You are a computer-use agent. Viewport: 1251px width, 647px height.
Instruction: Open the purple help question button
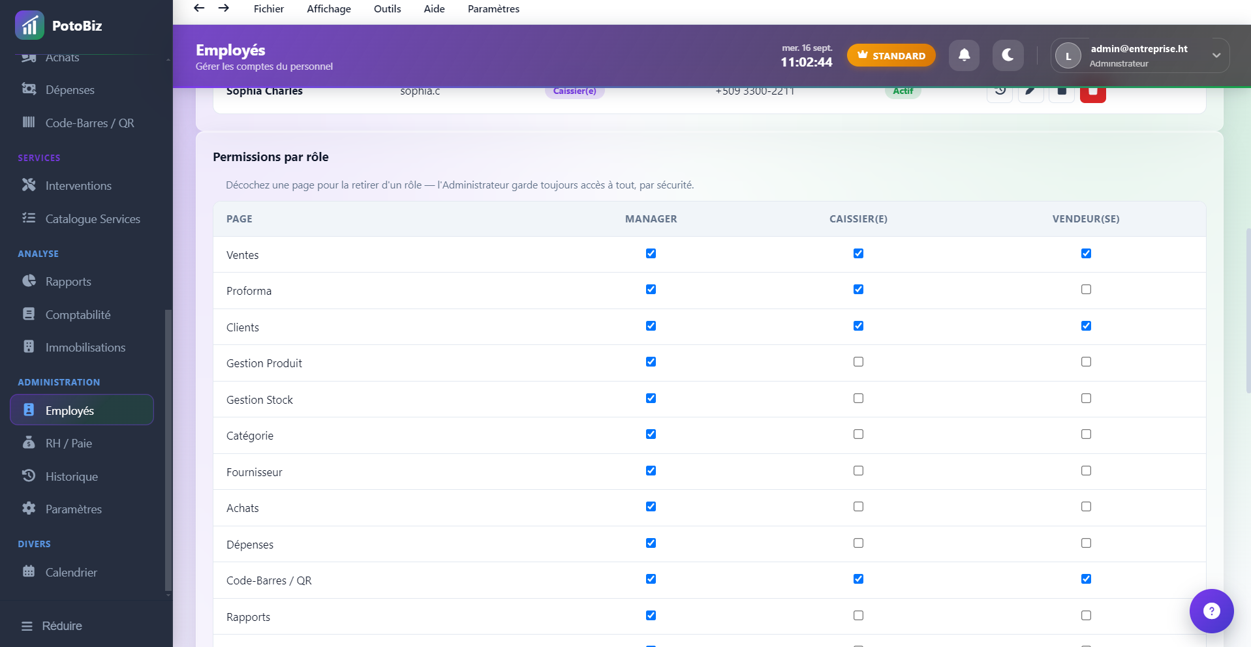[1211, 611]
